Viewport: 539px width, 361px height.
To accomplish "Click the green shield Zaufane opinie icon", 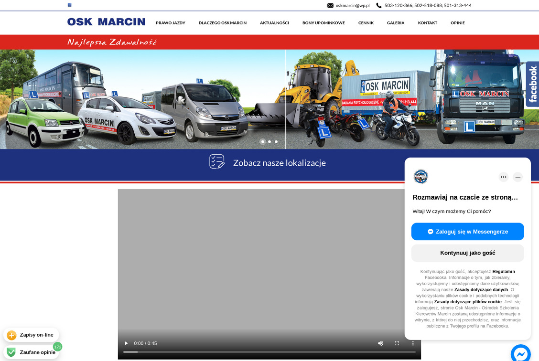I will point(11,352).
